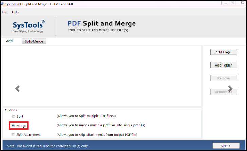Open the Help menu
The height and width of the screenshot is (151, 247).
pos(15,12)
